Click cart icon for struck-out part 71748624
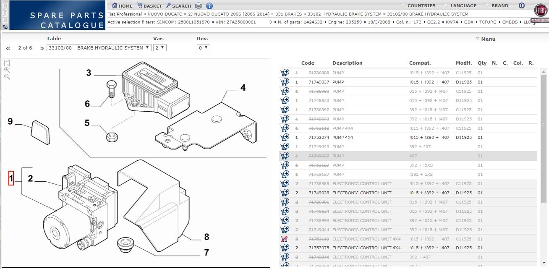Image resolution: width=549 pixels, height=269 pixels. [285, 211]
